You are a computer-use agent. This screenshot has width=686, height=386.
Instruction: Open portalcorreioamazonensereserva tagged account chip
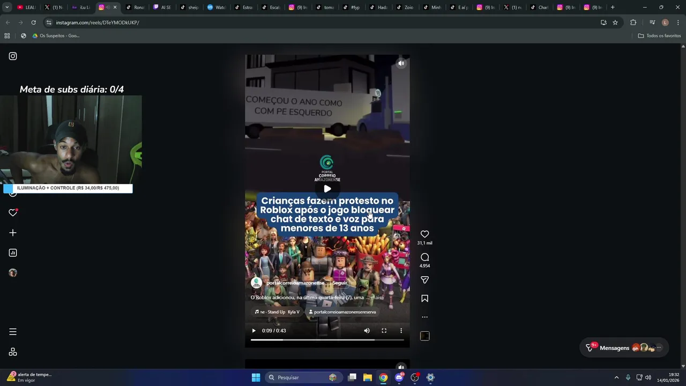click(x=342, y=312)
